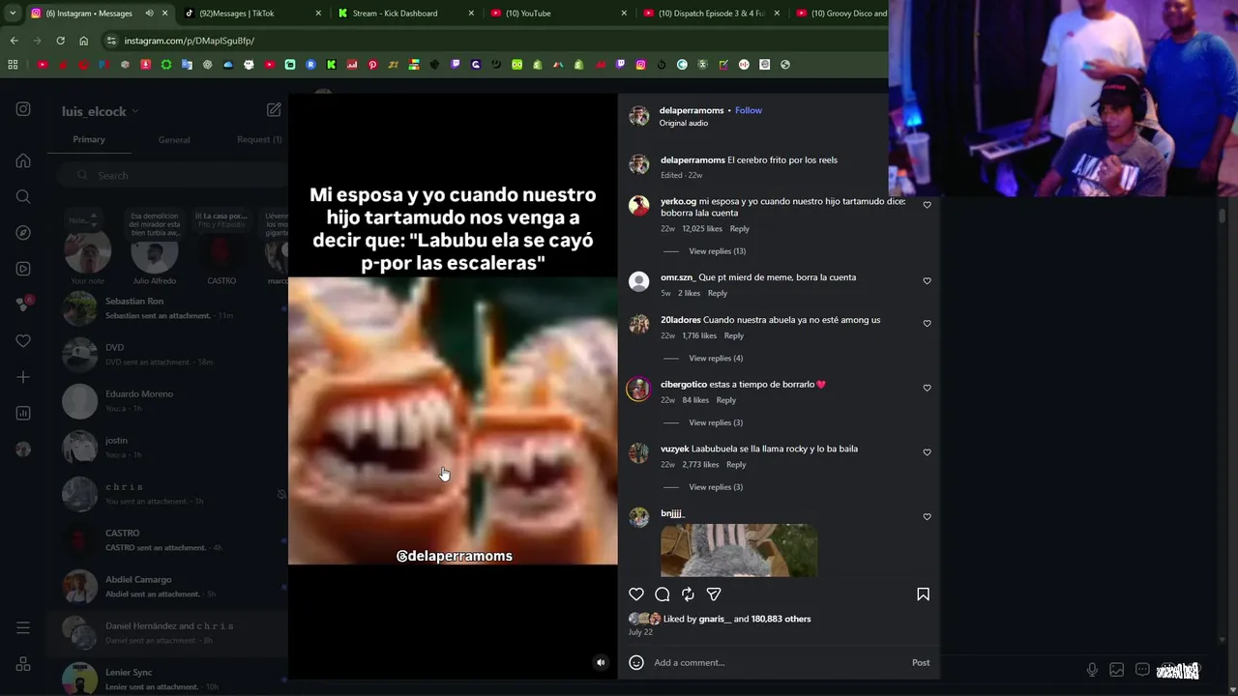Open the image attached to bnjjjj_'s comment
The width and height of the screenshot is (1238, 696).
pos(739,550)
